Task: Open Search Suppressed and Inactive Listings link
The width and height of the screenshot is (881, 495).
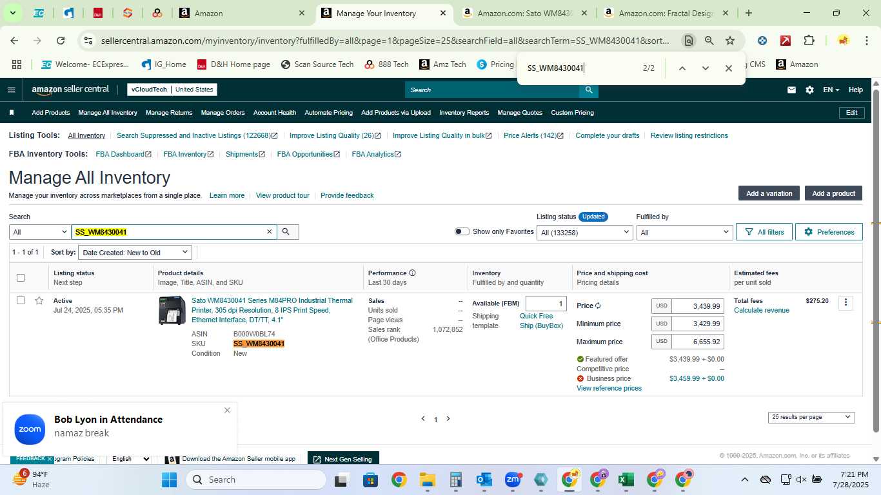Action: (x=197, y=135)
